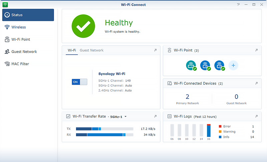Click the Healthy status heading
The image size is (267, 162).
point(119,23)
